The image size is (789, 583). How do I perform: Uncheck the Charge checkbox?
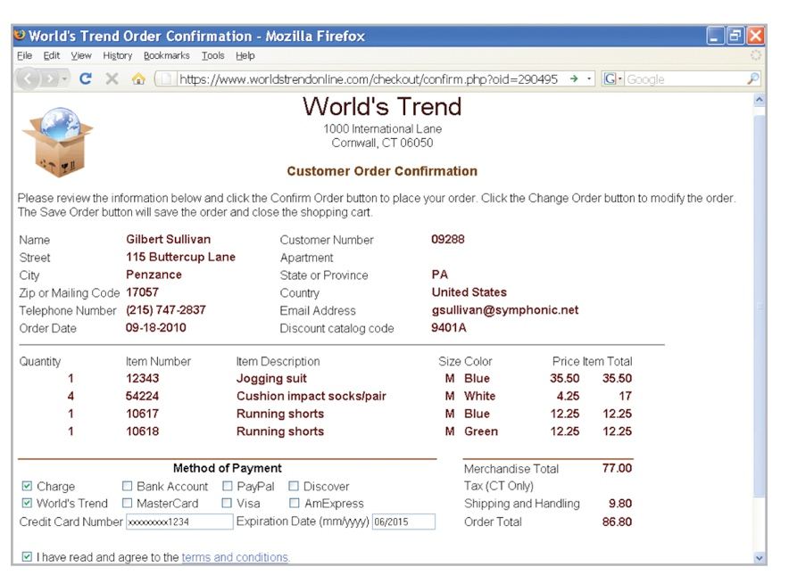(27, 487)
